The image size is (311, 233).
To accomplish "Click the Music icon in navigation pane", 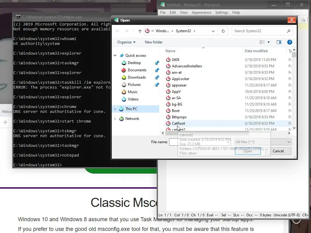I will [x=124, y=92].
